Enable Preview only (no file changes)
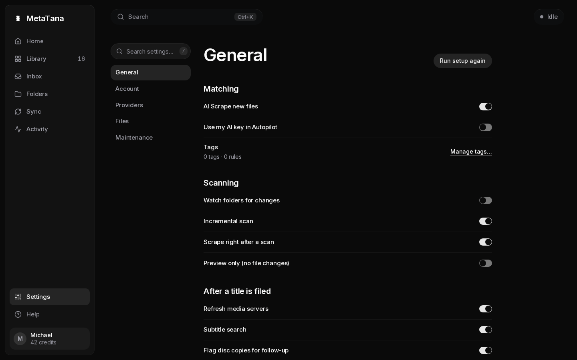The height and width of the screenshot is (360, 577). tap(486, 263)
